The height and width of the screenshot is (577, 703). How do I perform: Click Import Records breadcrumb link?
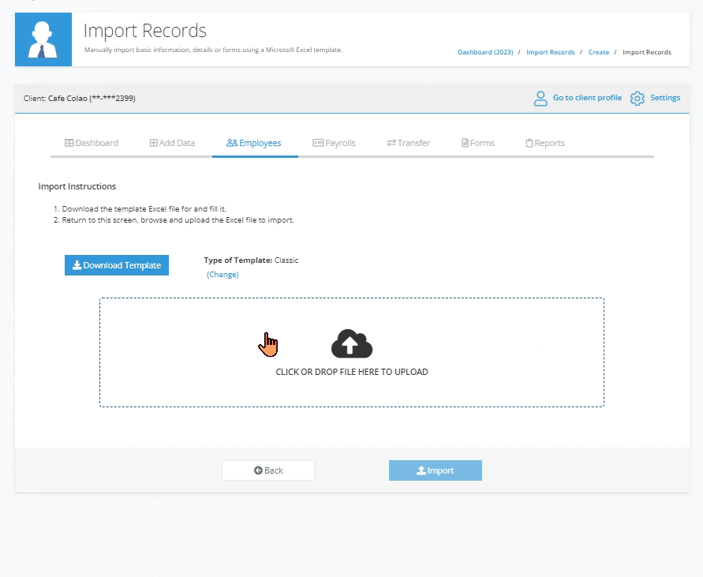tap(551, 52)
